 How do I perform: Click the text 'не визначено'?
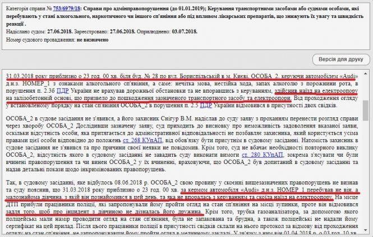[93, 40]
